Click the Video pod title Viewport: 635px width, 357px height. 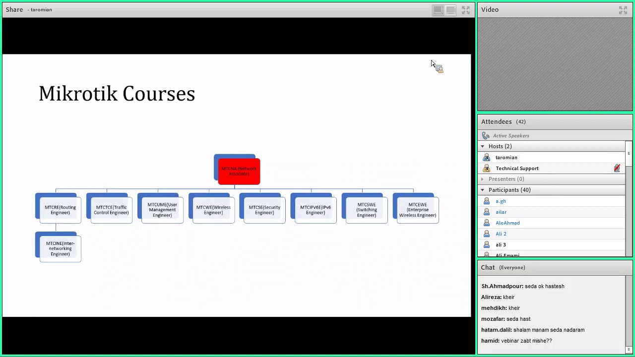click(x=490, y=9)
